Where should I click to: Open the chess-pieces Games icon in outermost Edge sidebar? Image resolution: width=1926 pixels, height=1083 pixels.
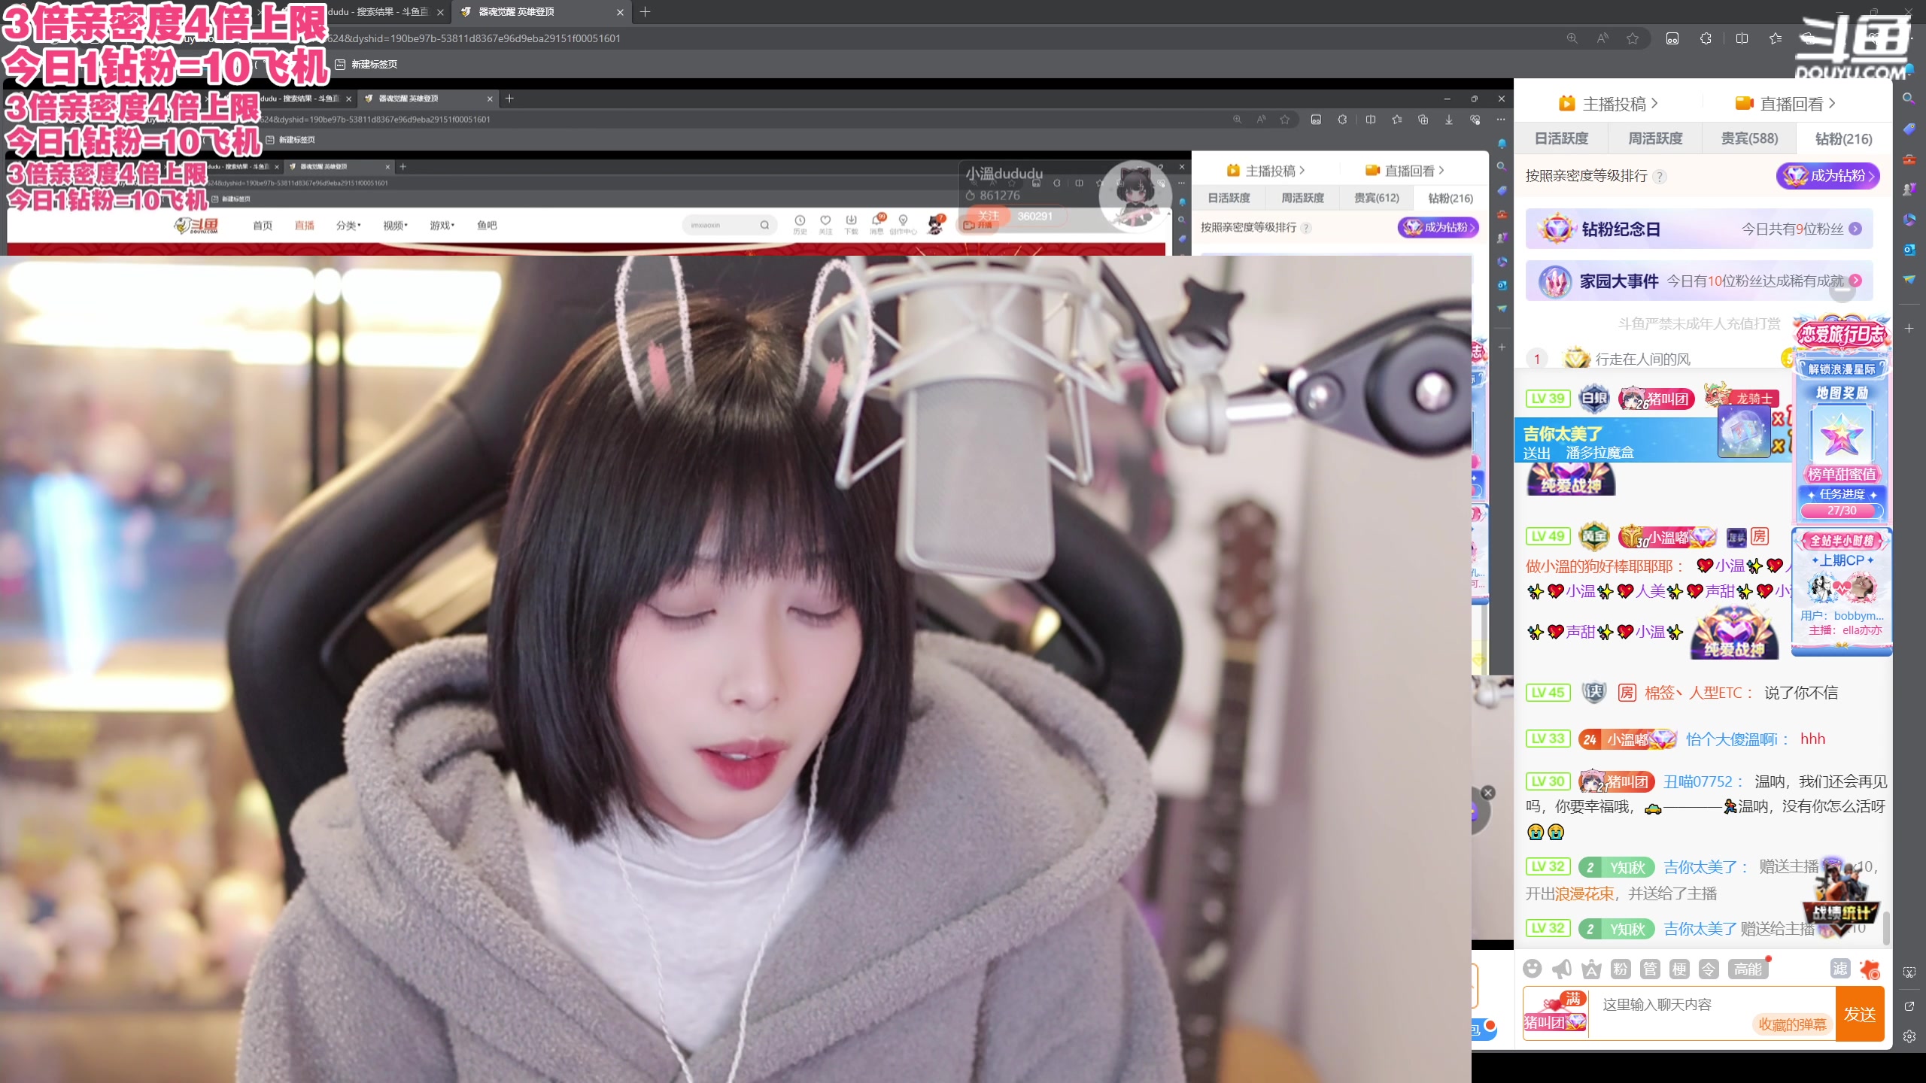[1909, 190]
